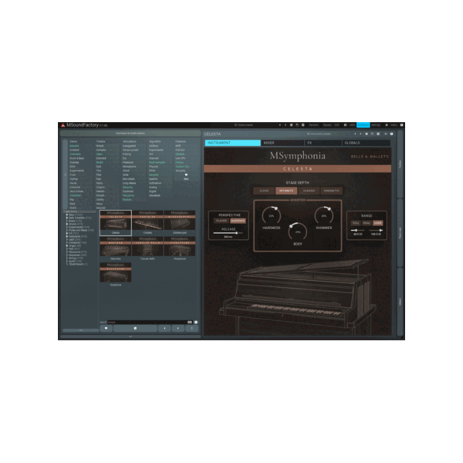Select the Crotales preset thumbnail
Image resolution: width=463 pixels, height=463 pixels.
tap(147, 222)
